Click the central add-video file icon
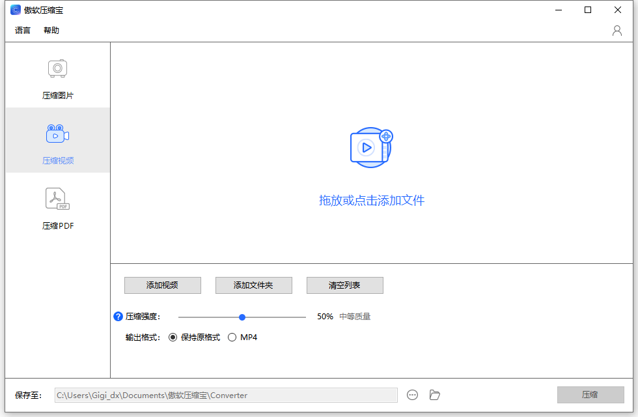 (372, 147)
